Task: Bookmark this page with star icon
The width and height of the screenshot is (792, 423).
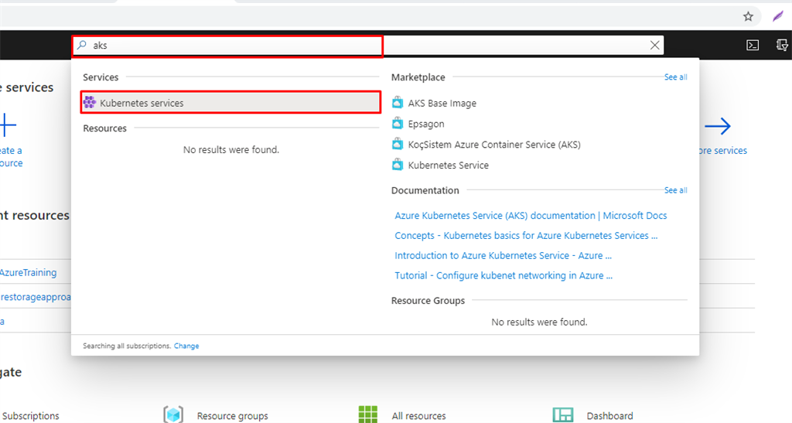Action: 748,16
